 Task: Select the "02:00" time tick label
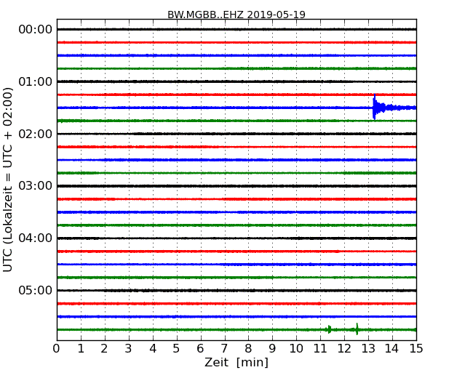click(x=36, y=134)
